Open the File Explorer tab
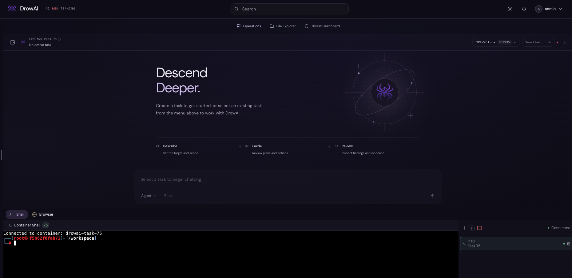Viewport: 572px width, 278px height. (283, 26)
